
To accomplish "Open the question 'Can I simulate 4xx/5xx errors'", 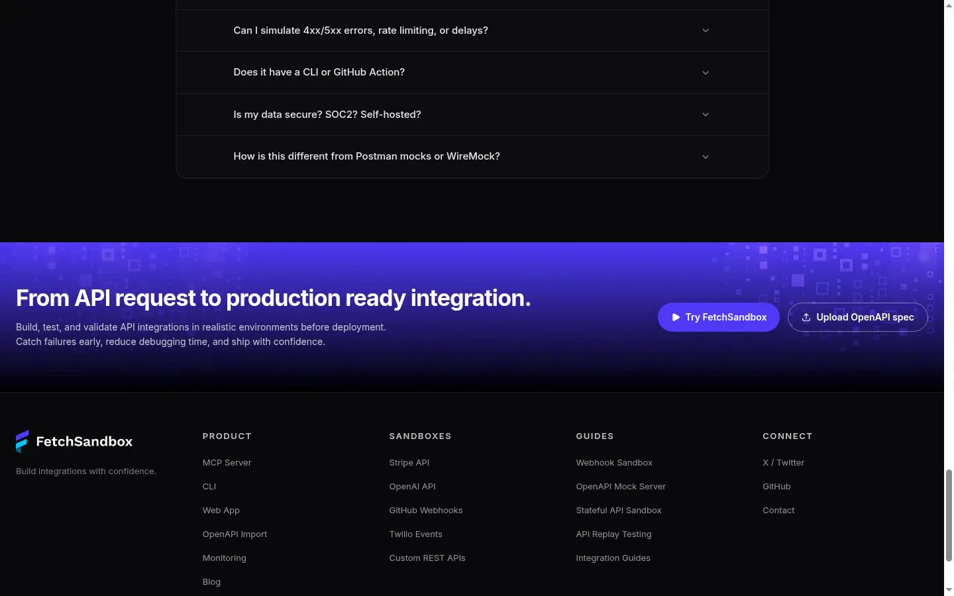I will point(472,30).
